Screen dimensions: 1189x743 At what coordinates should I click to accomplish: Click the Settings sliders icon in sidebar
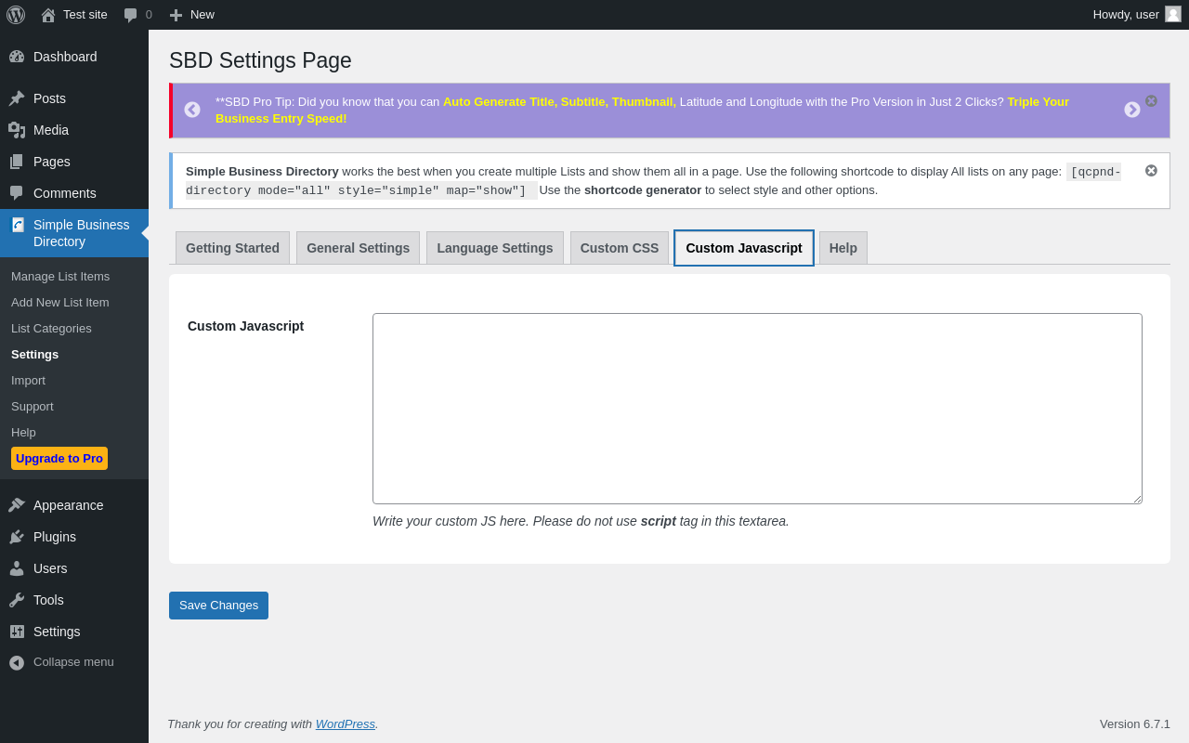[17, 632]
